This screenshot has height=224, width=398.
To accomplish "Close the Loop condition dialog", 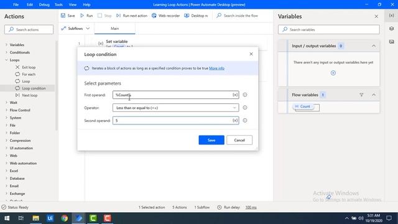I will click(x=251, y=54).
